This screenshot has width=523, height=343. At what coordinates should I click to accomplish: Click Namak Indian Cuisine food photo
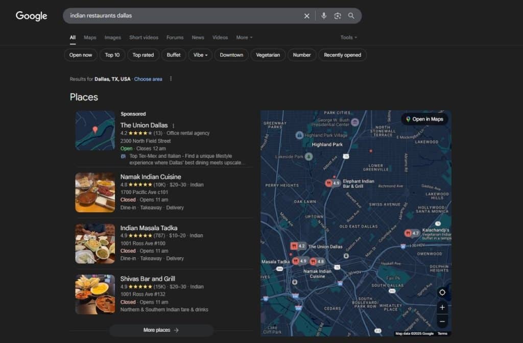(x=95, y=192)
